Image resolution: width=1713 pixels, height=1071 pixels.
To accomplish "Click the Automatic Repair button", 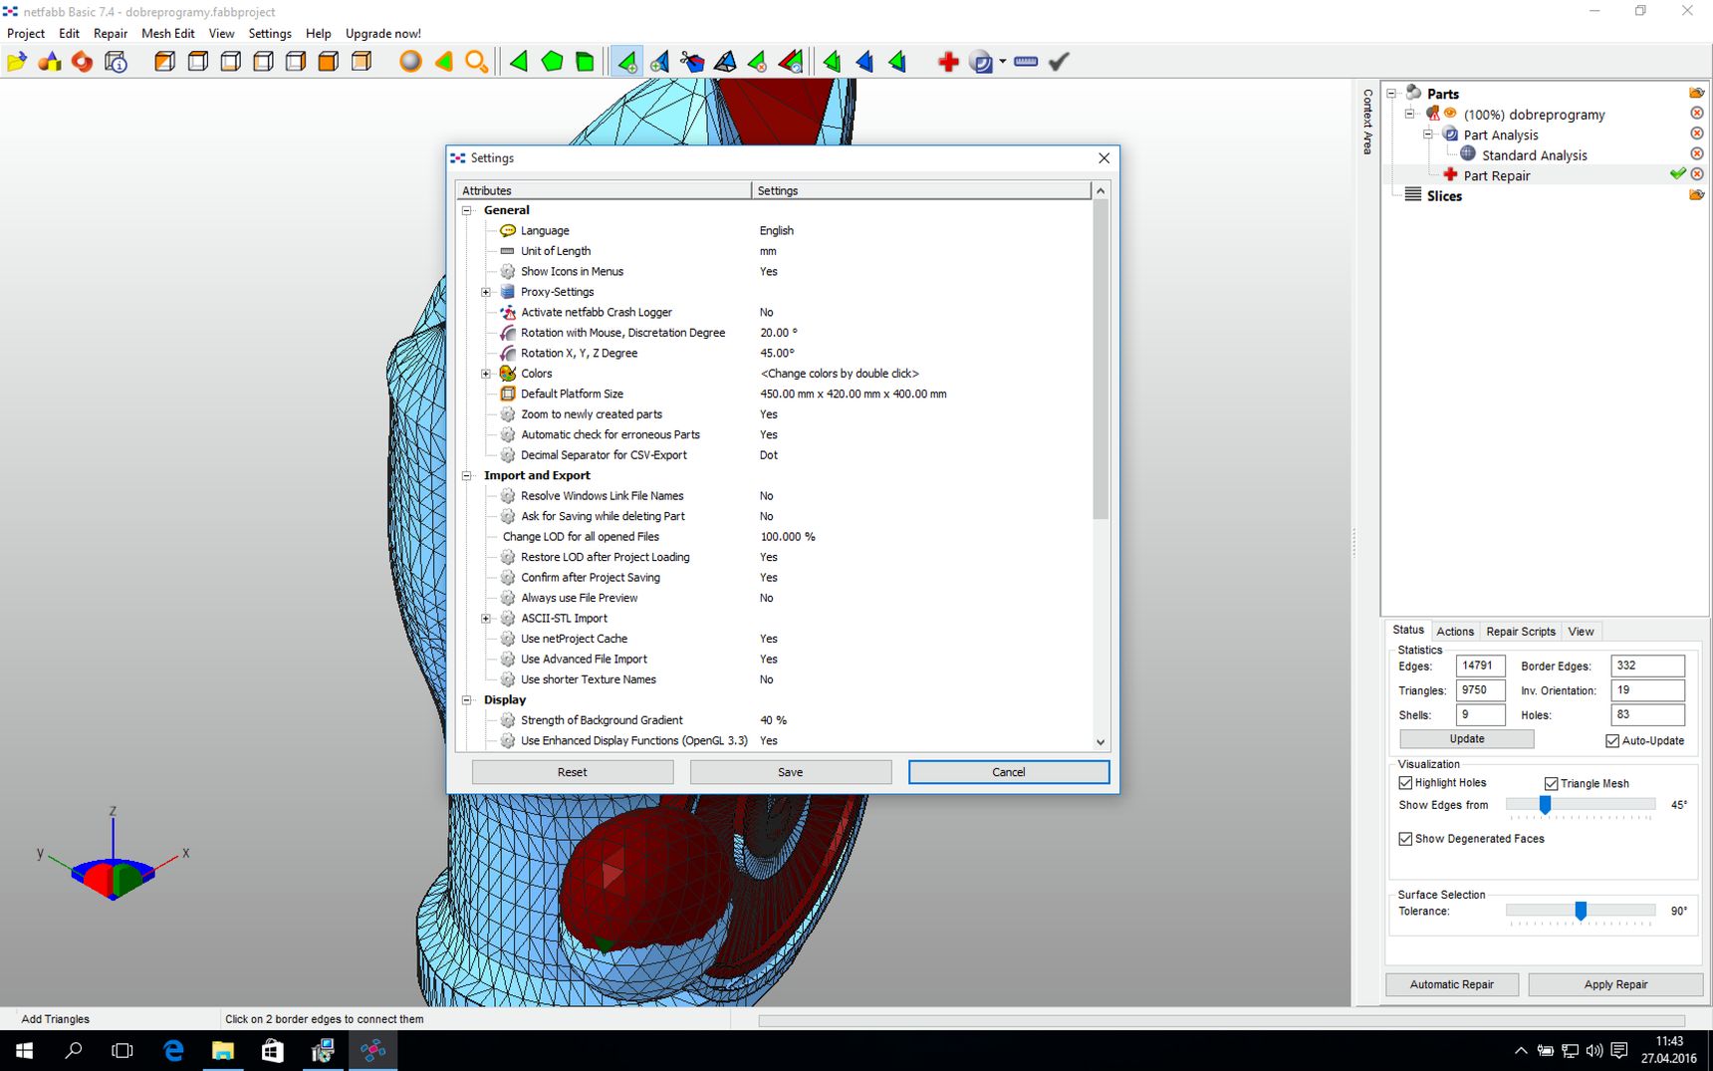I will (1452, 984).
